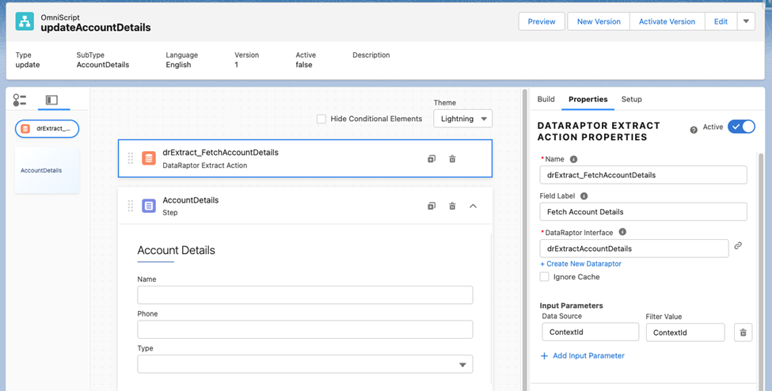Click the New Version button
Viewport: 772px width, 391px height.
pyautogui.click(x=599, y=21)
